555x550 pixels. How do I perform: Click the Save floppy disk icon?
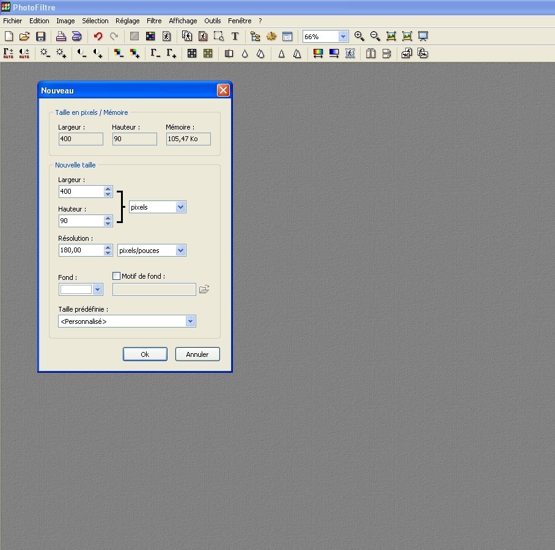(x=41, y=37)
